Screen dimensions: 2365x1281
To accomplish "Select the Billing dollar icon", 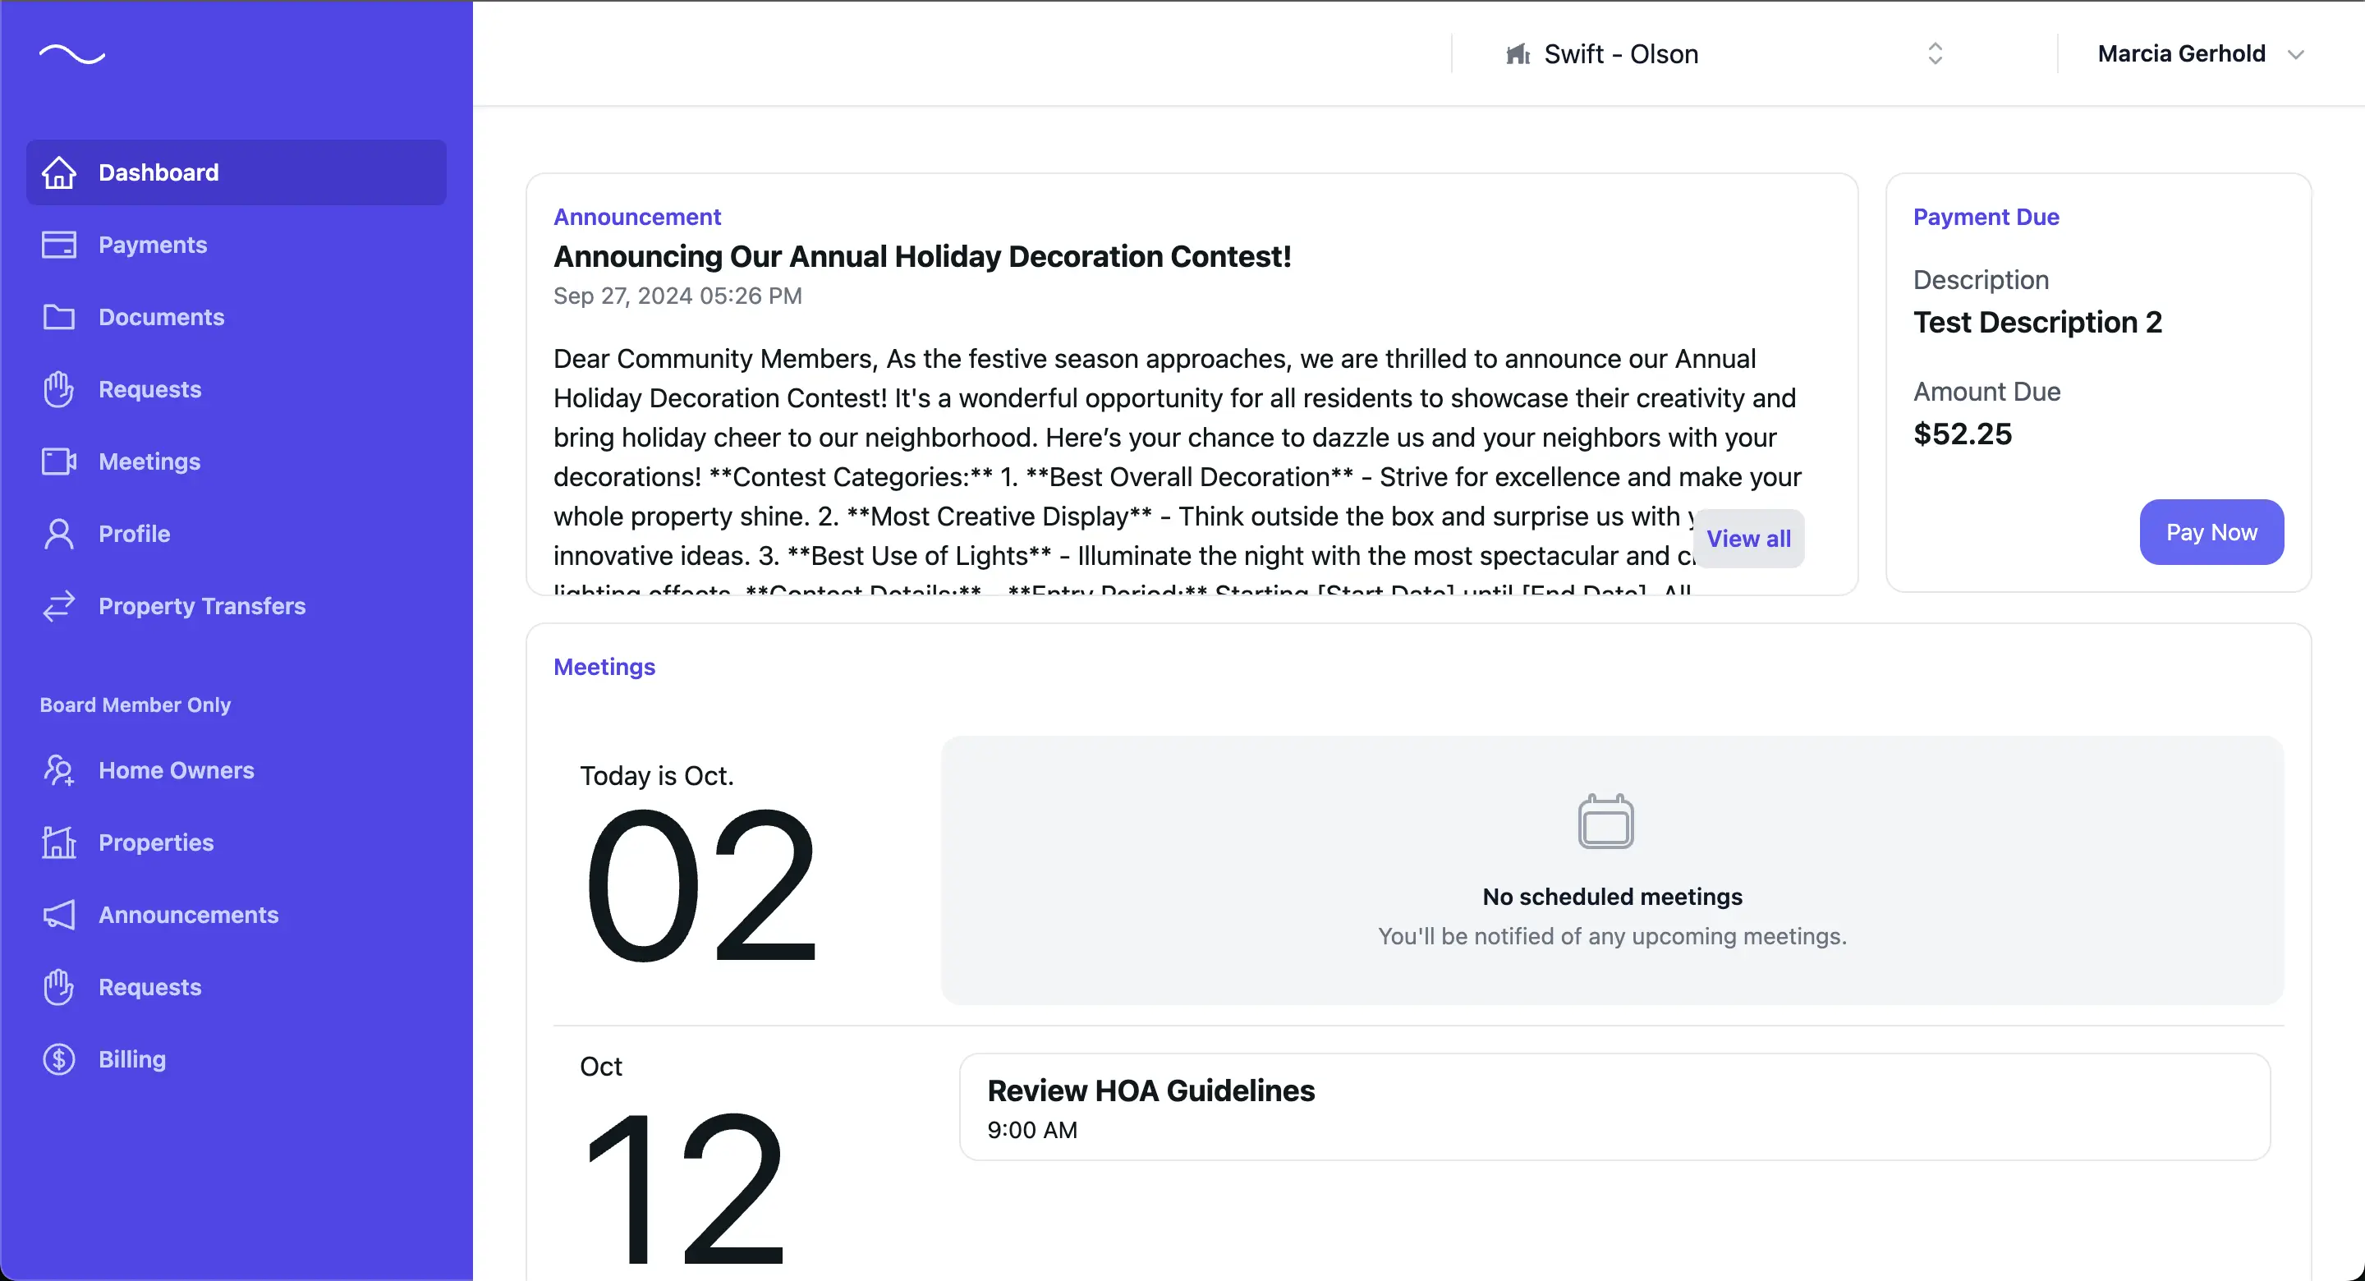I will point(57,1058).
